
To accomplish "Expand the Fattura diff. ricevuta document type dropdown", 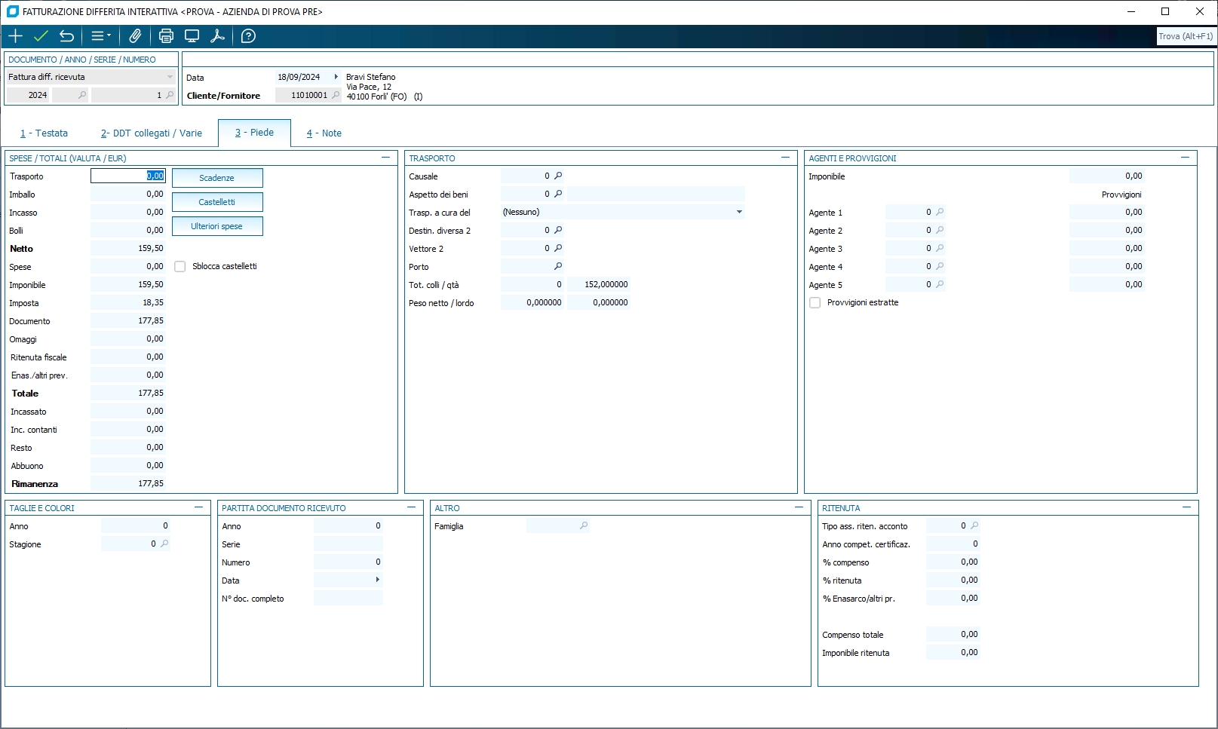I will pyautogui.click(x=170, y=77).
